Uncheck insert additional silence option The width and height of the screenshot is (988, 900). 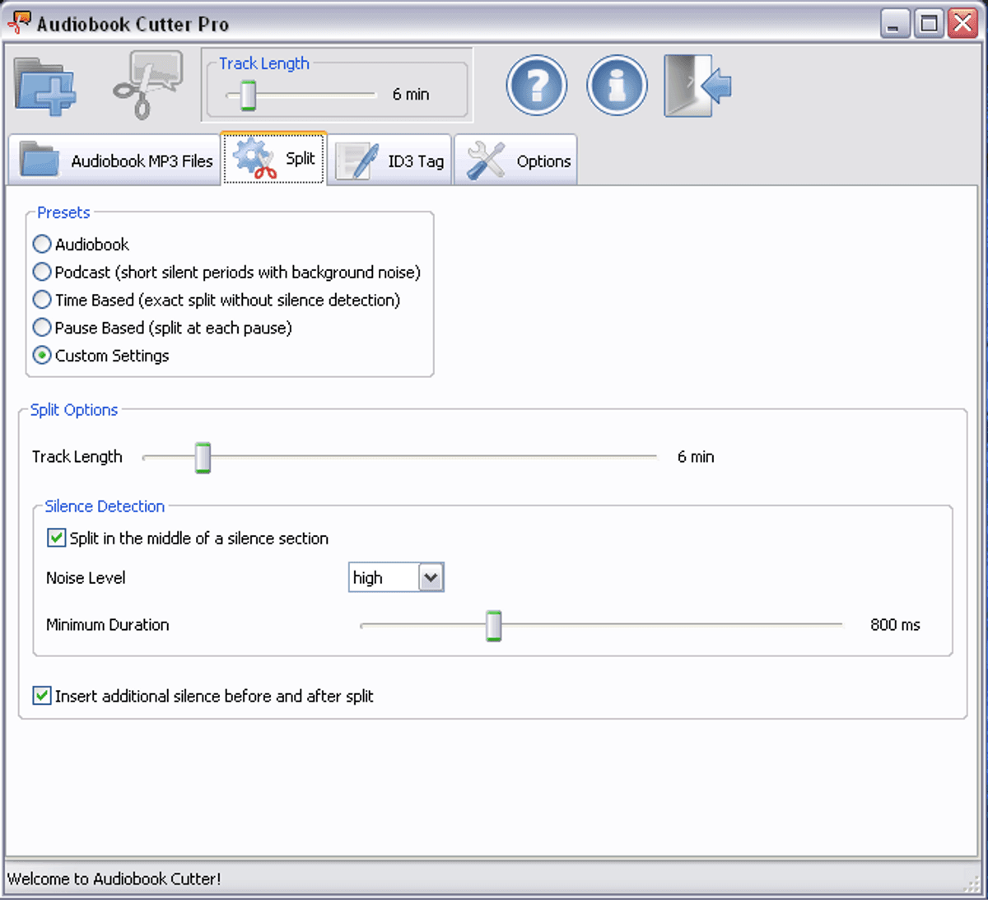point(42,697)
